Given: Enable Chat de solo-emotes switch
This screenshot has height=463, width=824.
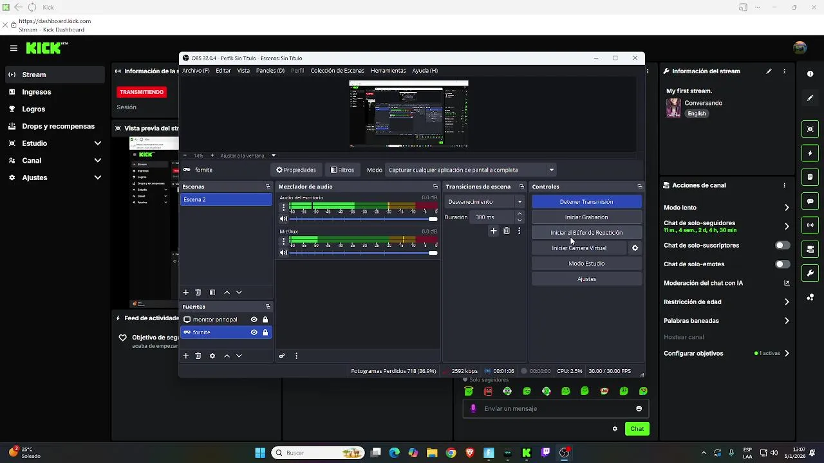Looking at the screenshot, I should click(x=782, y=264).
